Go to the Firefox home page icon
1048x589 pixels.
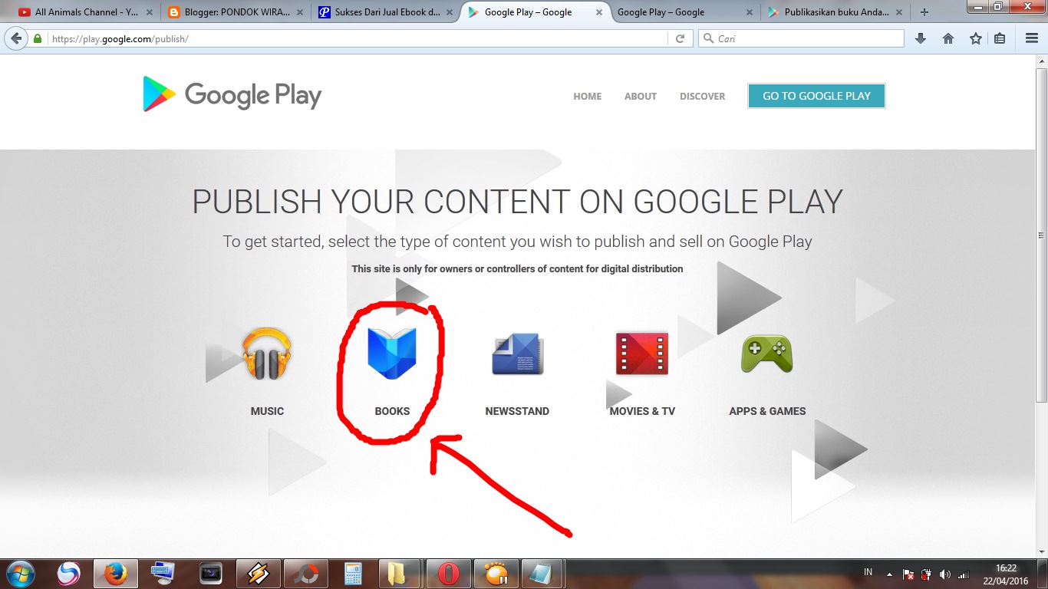coord(948,38)
